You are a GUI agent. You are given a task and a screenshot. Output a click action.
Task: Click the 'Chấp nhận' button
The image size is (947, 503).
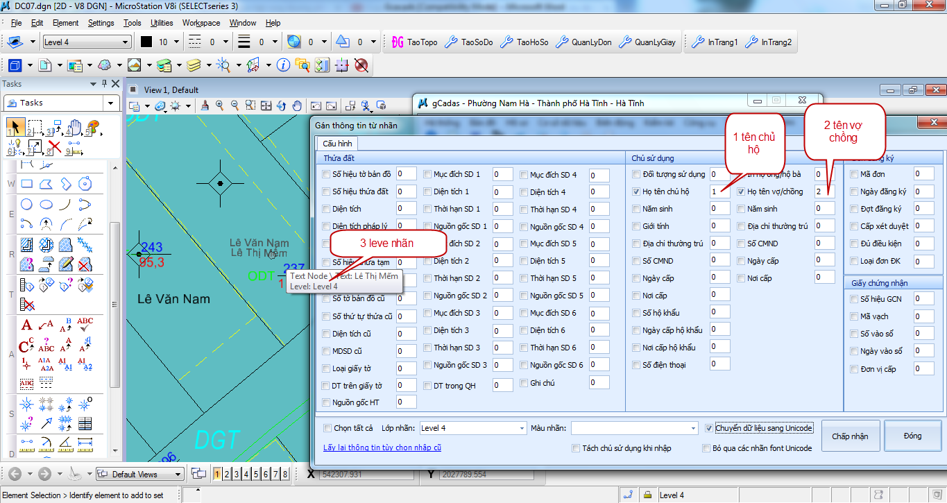coord(850,436)
